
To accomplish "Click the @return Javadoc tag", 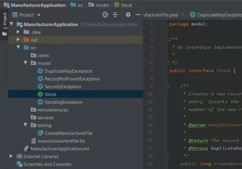I will click(198, 141).
